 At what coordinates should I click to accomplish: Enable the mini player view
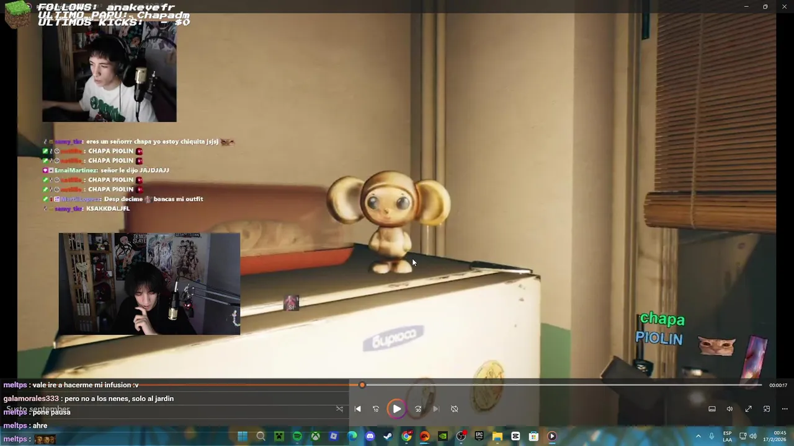pyautogui.click(x=767, y=409)
